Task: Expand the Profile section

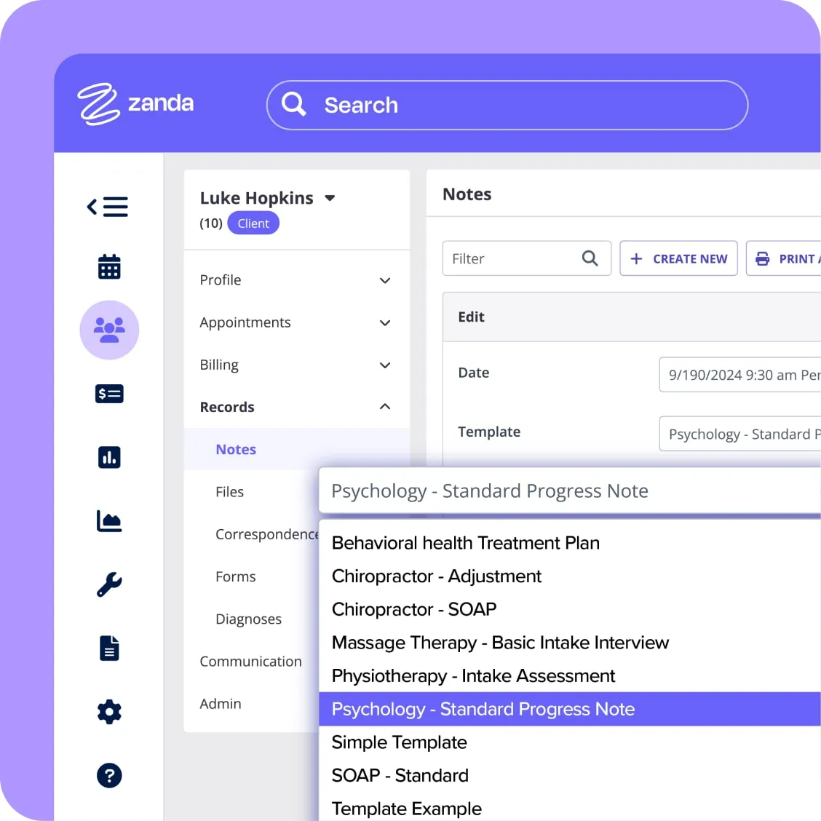Action: click(296, 280)
